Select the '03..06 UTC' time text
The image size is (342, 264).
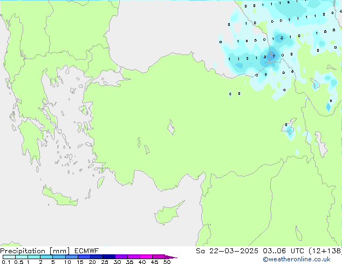283,251
